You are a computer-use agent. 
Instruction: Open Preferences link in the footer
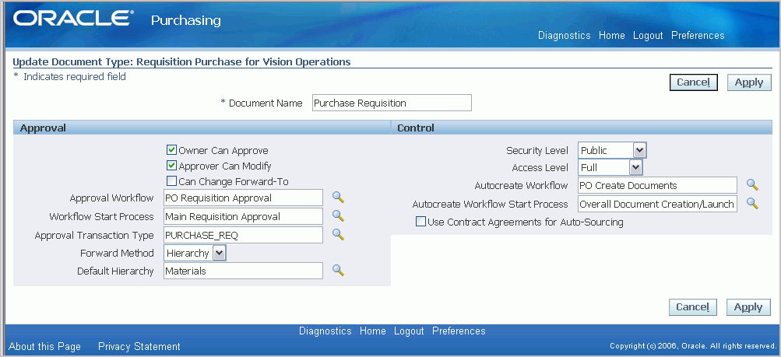click(x=459, y=331)
